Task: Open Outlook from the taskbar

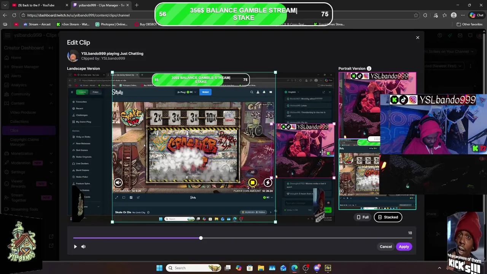Action: click(283, 268)
